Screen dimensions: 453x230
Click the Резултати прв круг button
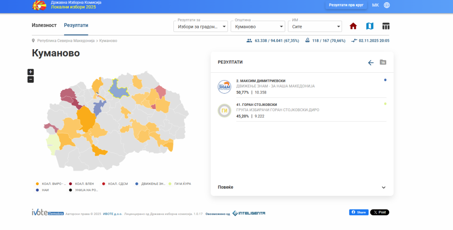point(346,5)
